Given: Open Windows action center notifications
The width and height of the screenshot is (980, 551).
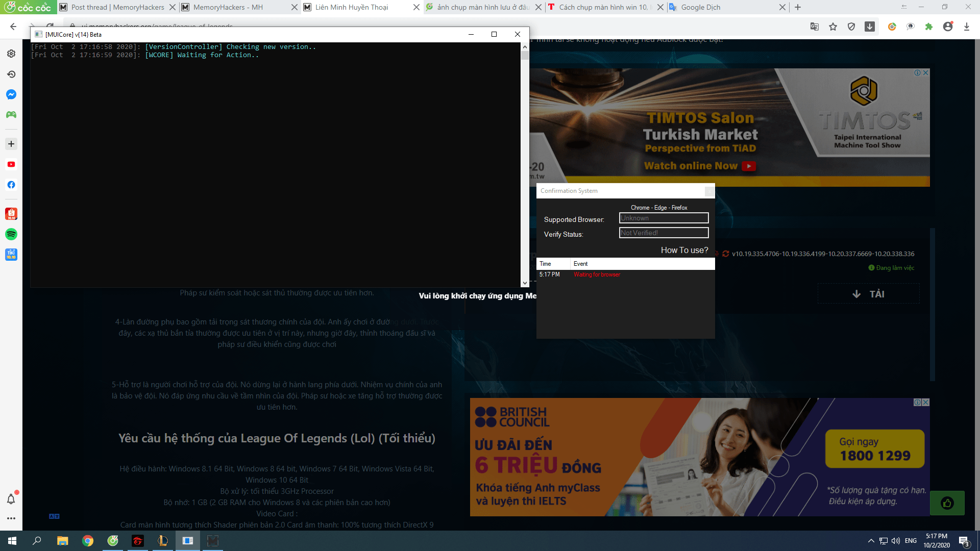Looking at the screenshot, I should click(x=964, y=541).
